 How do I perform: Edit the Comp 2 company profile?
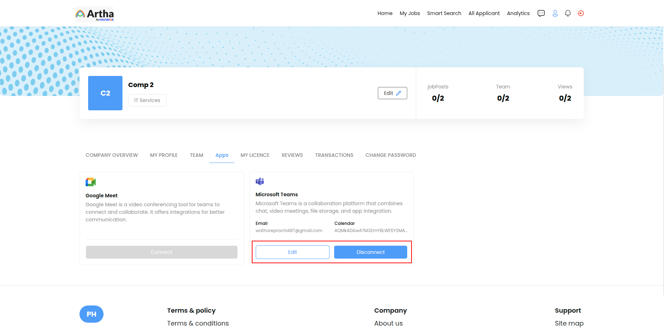tap(392, 93)
